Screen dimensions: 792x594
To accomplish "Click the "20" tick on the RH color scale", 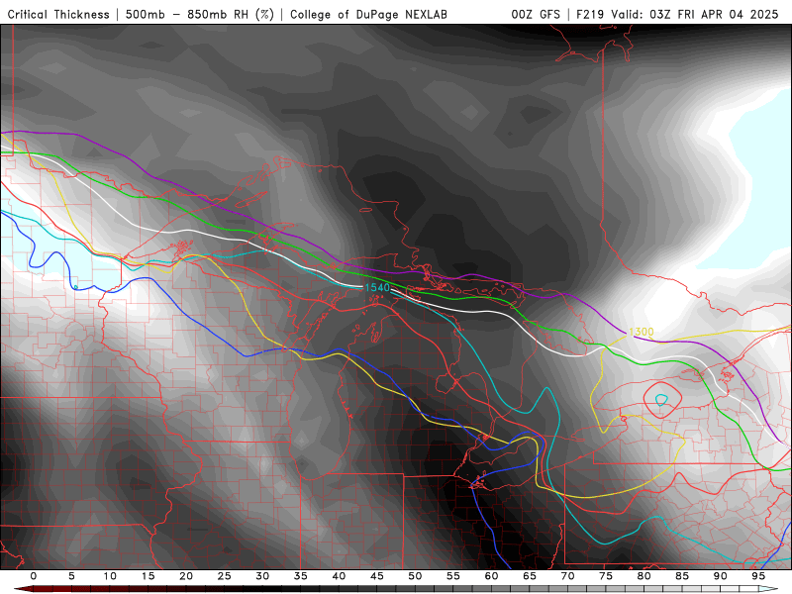I will (186, 576).
